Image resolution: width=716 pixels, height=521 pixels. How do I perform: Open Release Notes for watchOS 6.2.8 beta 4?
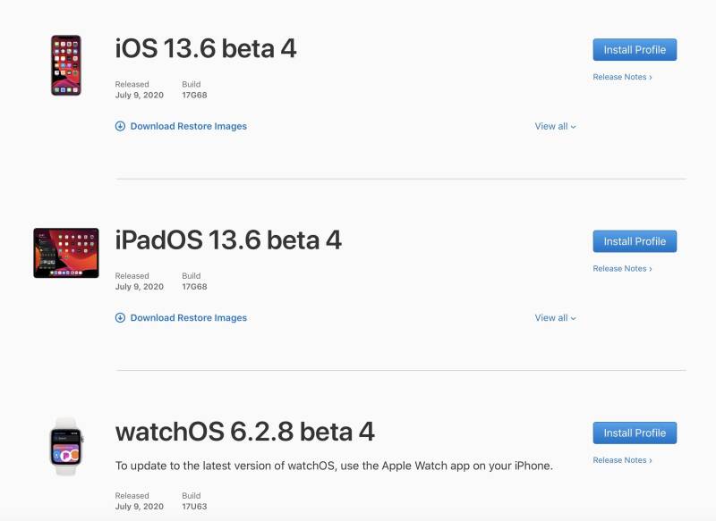[622, 460]
